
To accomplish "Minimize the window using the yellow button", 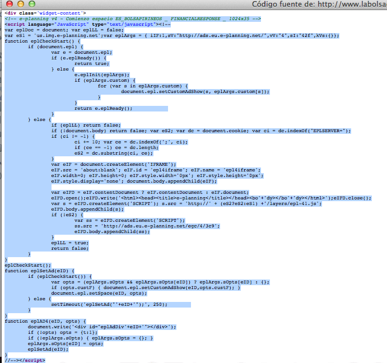I will point(21,4).
